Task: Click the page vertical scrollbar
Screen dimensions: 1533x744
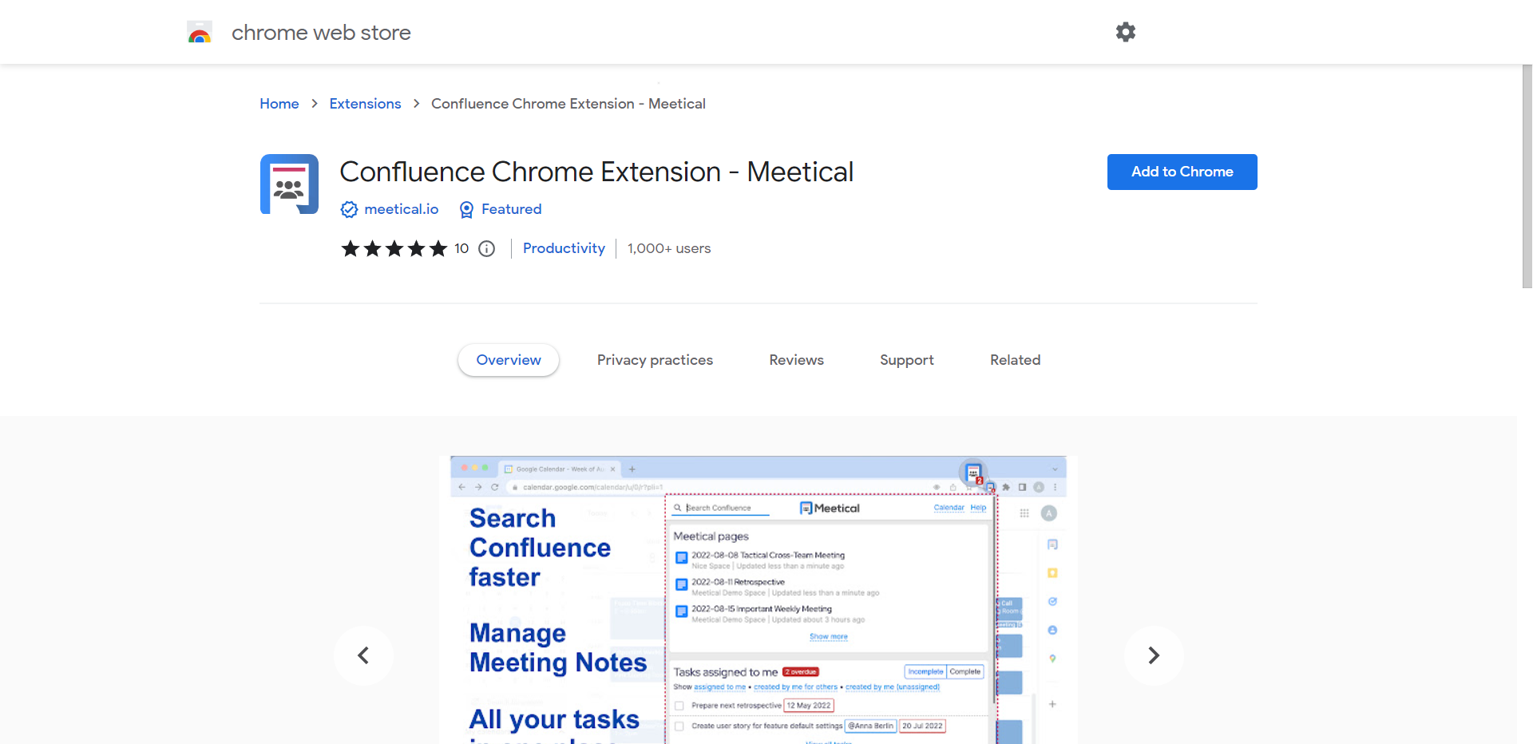Action: (x=1527, y=176)
